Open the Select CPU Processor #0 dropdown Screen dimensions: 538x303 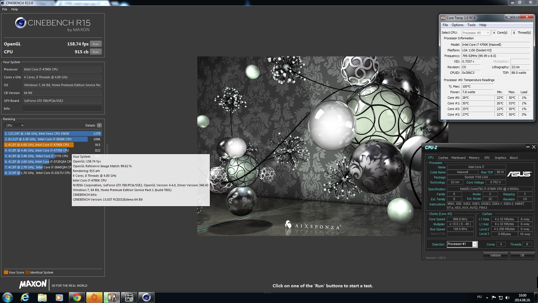point(476,33)
